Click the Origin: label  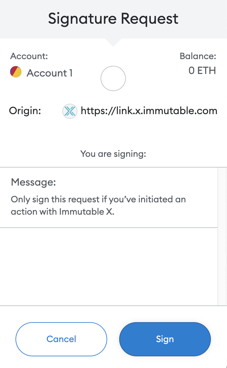[25, 111]
